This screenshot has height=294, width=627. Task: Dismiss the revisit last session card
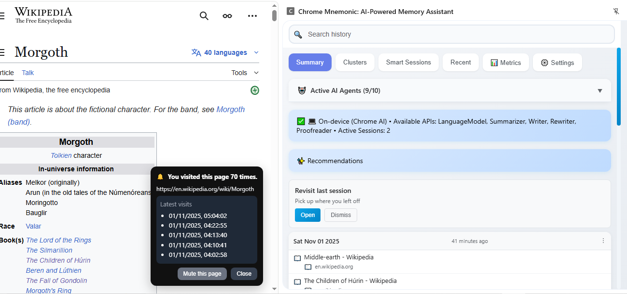click(x=341, y=215)
